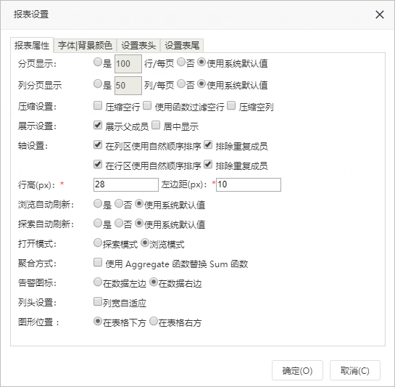Select 是 for 浏览自动刷新
The height and width of the screenshot is (387, 395).
click(x=98, y=203)
